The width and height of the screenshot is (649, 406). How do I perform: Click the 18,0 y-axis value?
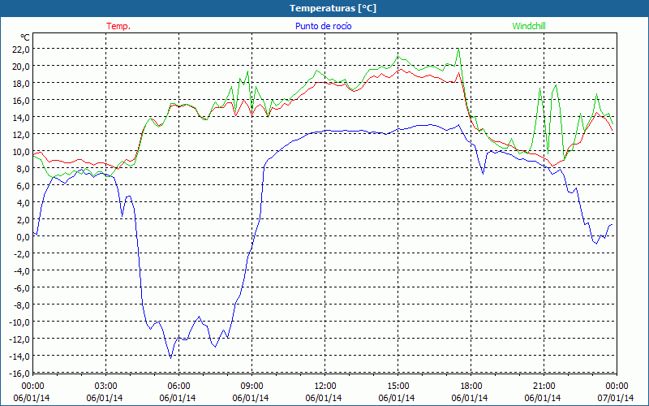point(22,84)
